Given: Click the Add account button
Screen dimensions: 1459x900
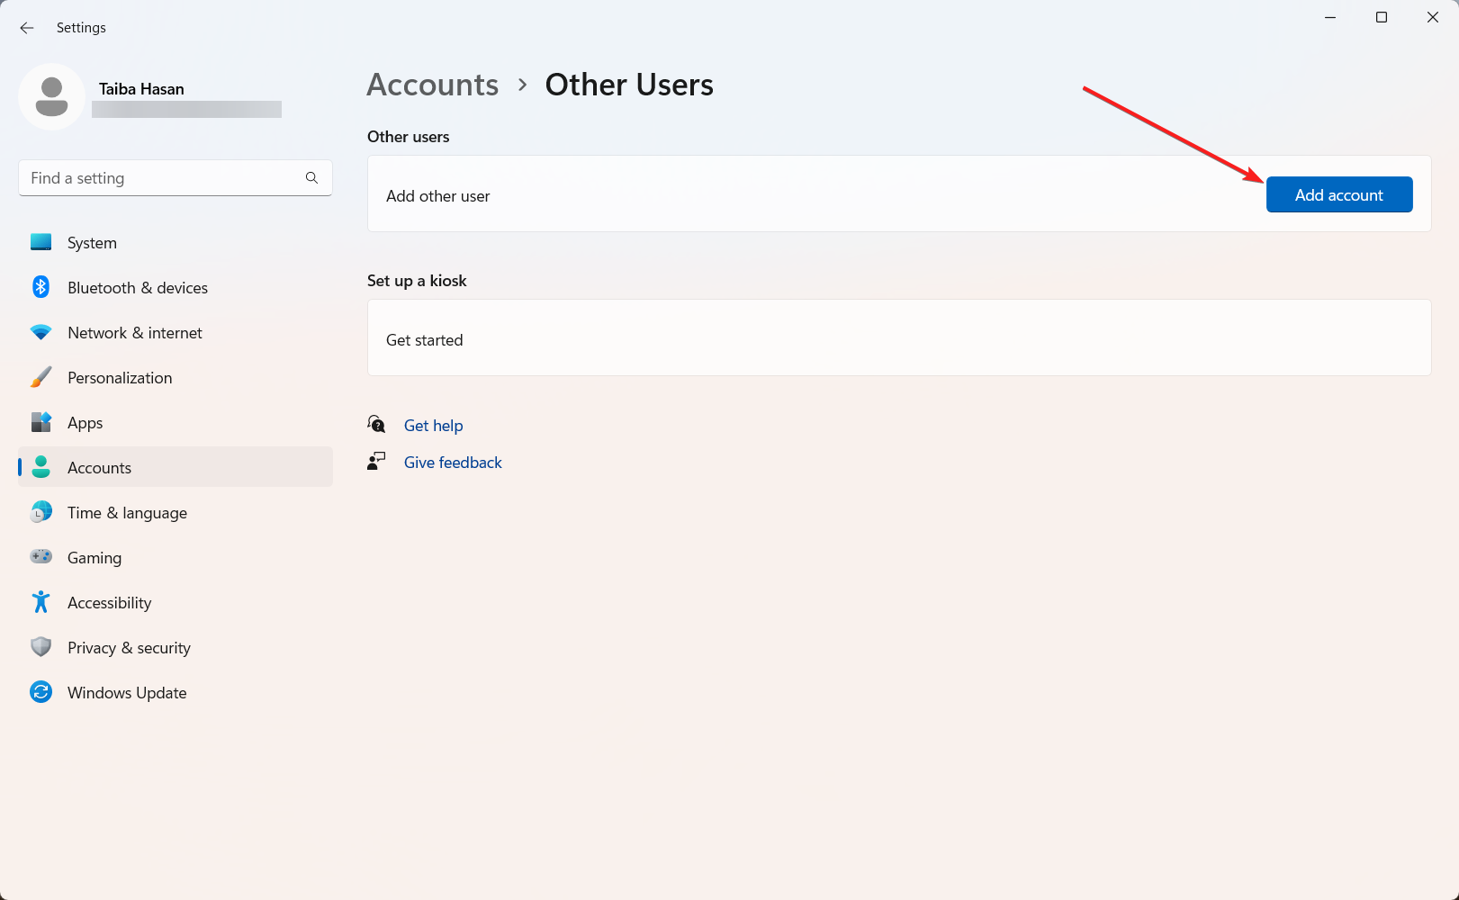Looking at the screenshot, I should pyautogui.click(x=1338, y=194).
